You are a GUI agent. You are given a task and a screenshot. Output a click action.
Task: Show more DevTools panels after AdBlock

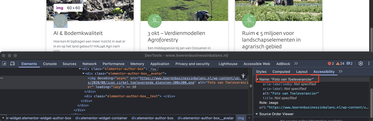click(296, 64)
